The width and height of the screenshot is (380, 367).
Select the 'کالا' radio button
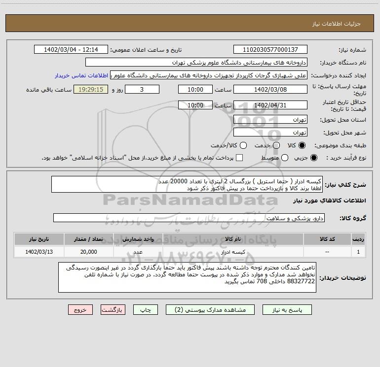coord(302,145)
